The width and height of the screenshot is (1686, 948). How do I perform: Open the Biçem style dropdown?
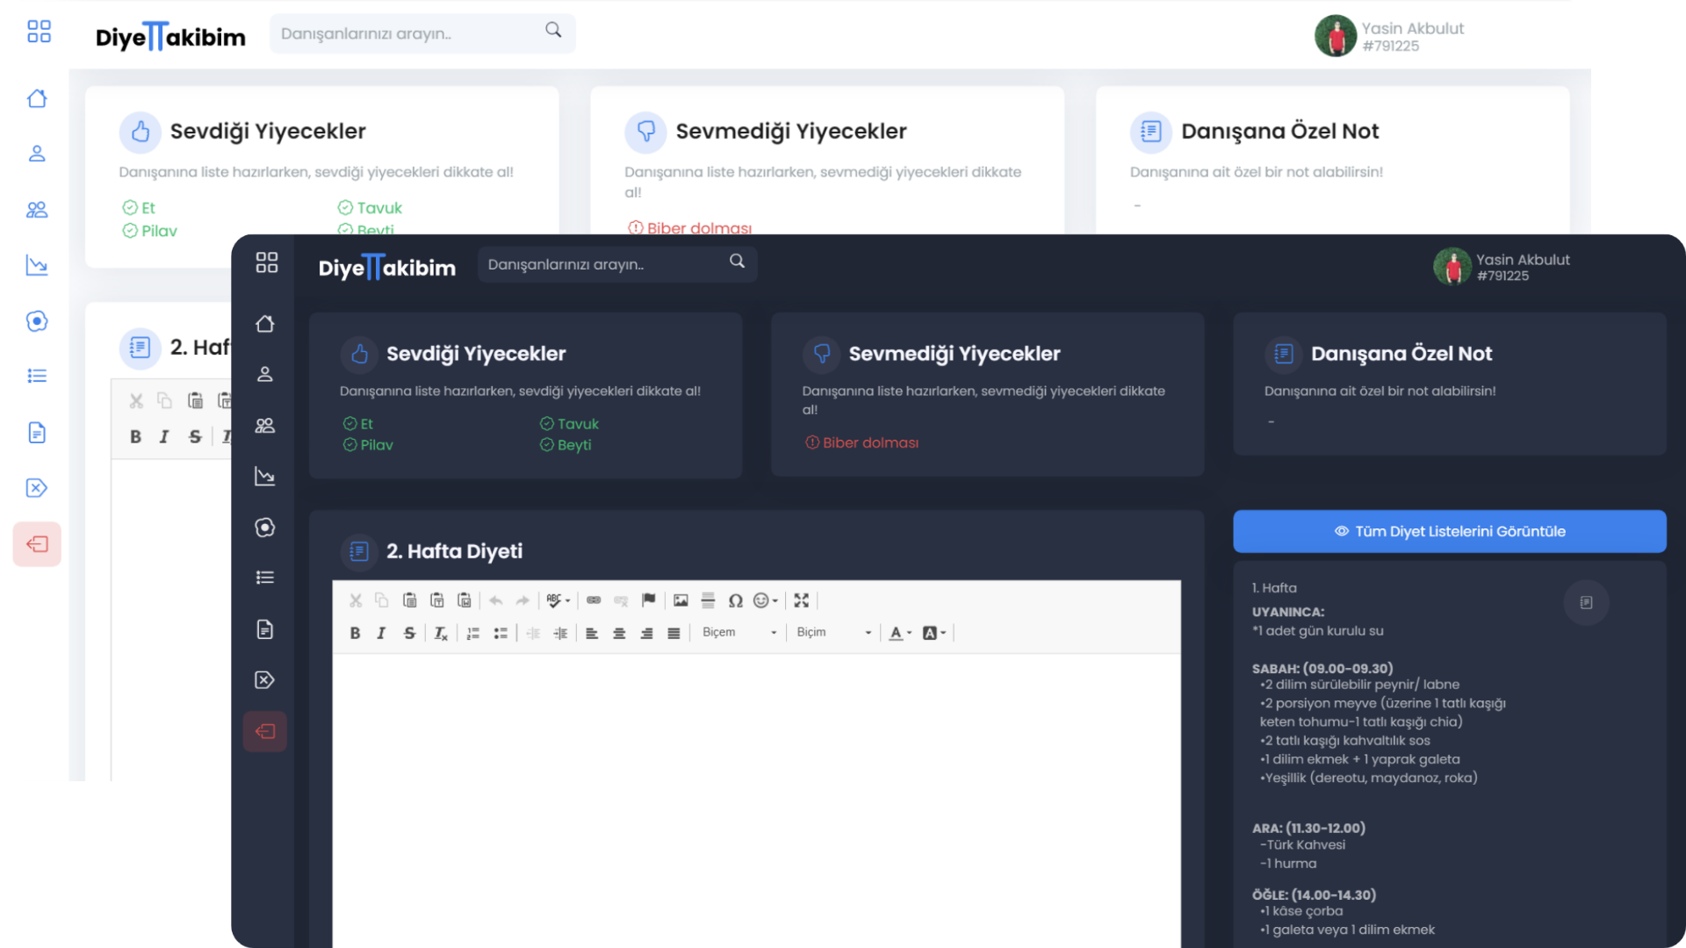point(739,633)
